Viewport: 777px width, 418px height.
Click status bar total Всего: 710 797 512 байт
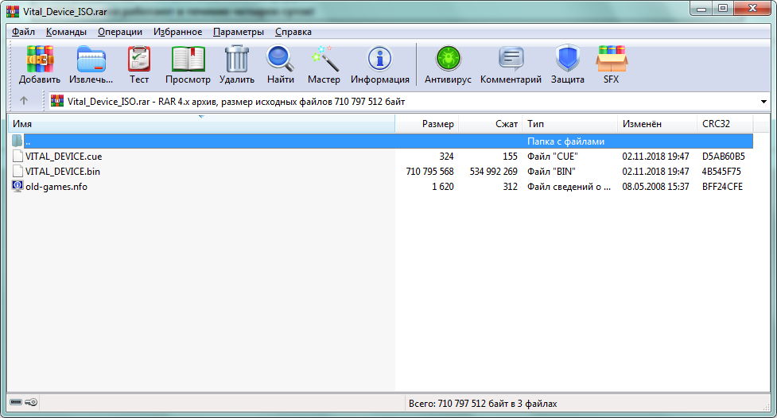click(483, 404)
